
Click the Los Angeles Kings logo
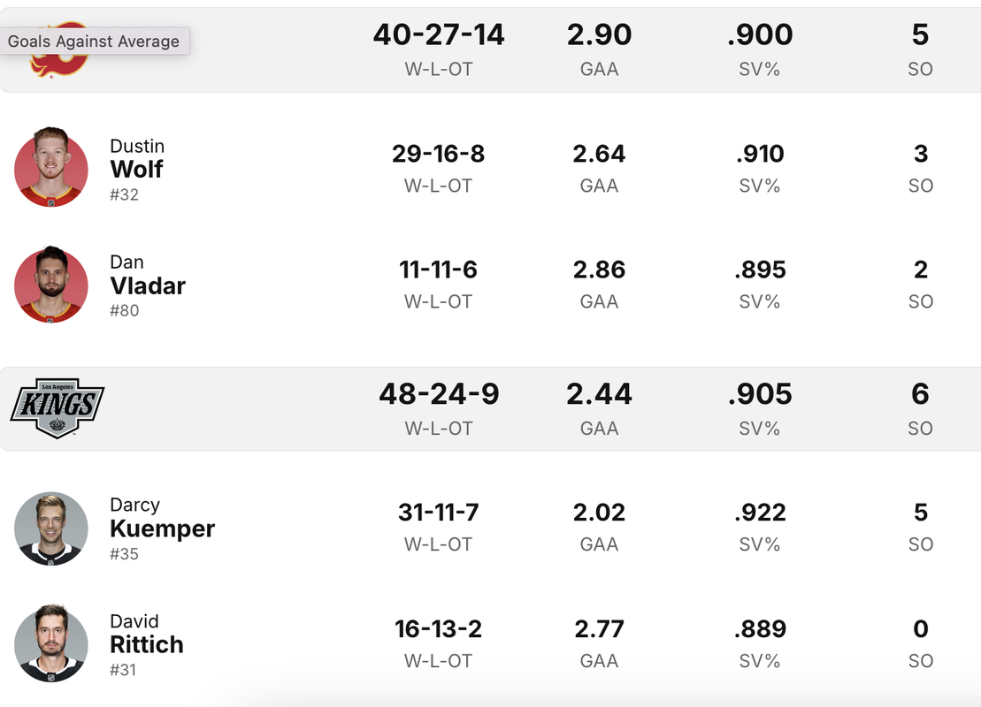click(x=57, y=407)
